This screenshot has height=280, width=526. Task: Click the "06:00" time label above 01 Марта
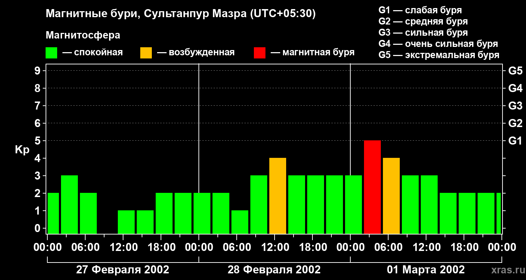(388, 247)
